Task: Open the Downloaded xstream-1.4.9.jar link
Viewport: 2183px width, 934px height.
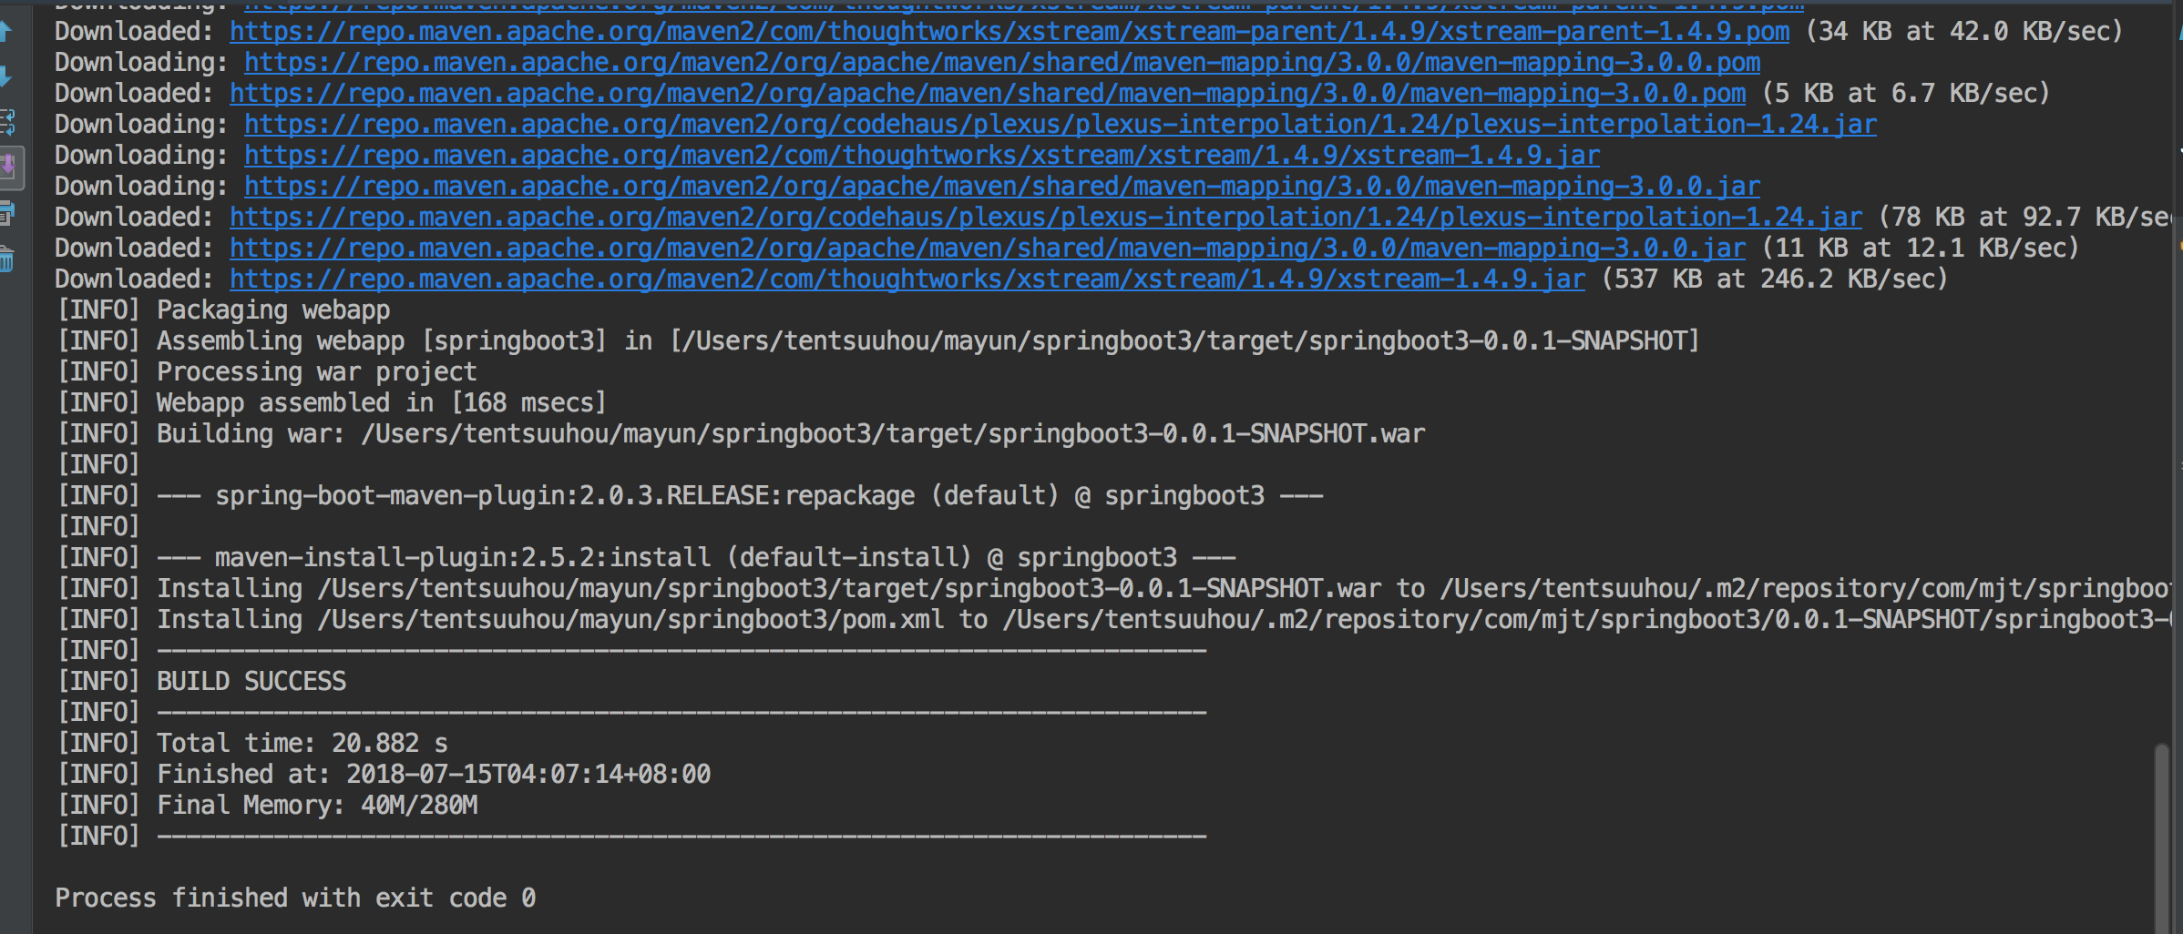Action: pos(907,279)
